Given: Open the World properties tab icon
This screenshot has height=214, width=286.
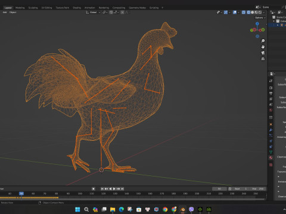Looking at the screenshot, I should point(271,110).
